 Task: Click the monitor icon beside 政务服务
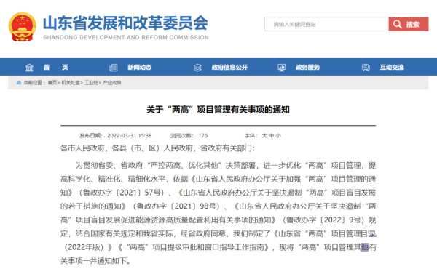click(x=281, y=68)
